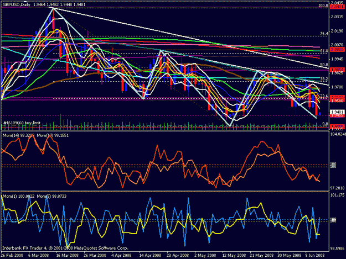Click the Mom(14) 98.3293 indicator label

[x=18, y=135]
